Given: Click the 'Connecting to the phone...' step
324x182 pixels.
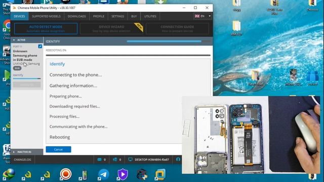Looking at the screenshot, I should tap(75, 75).
